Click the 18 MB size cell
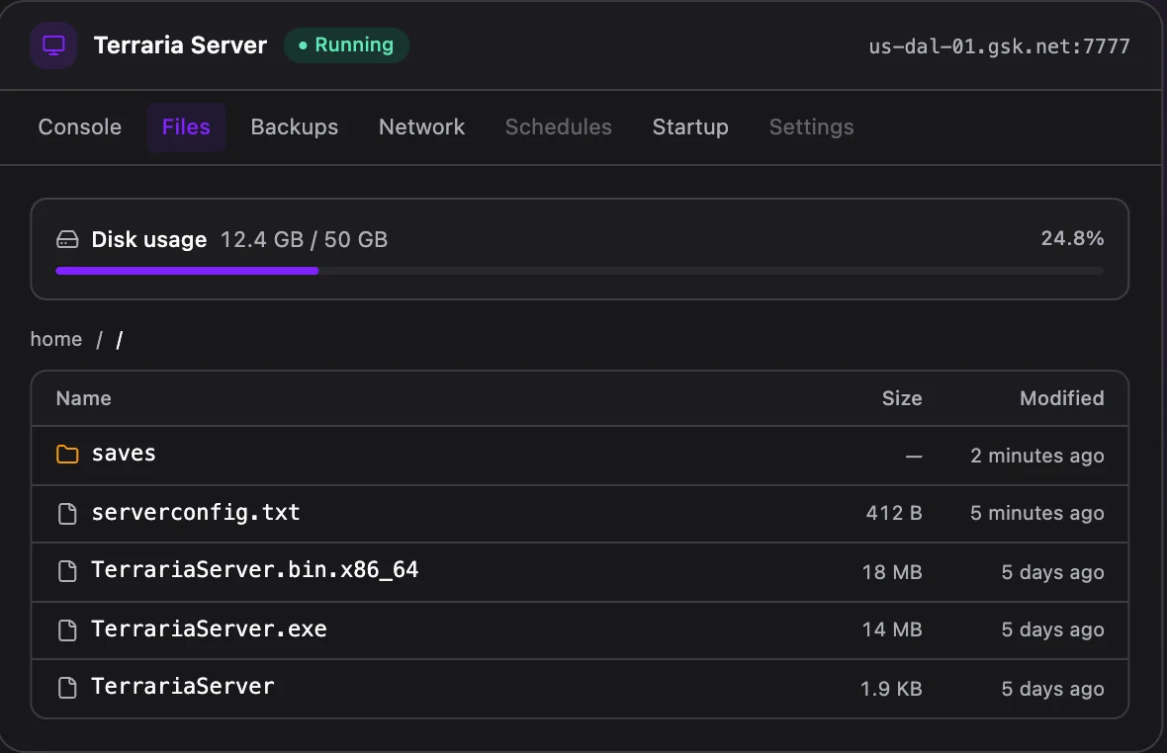Viewport: 1167px width, 753px height. [892, 571]
